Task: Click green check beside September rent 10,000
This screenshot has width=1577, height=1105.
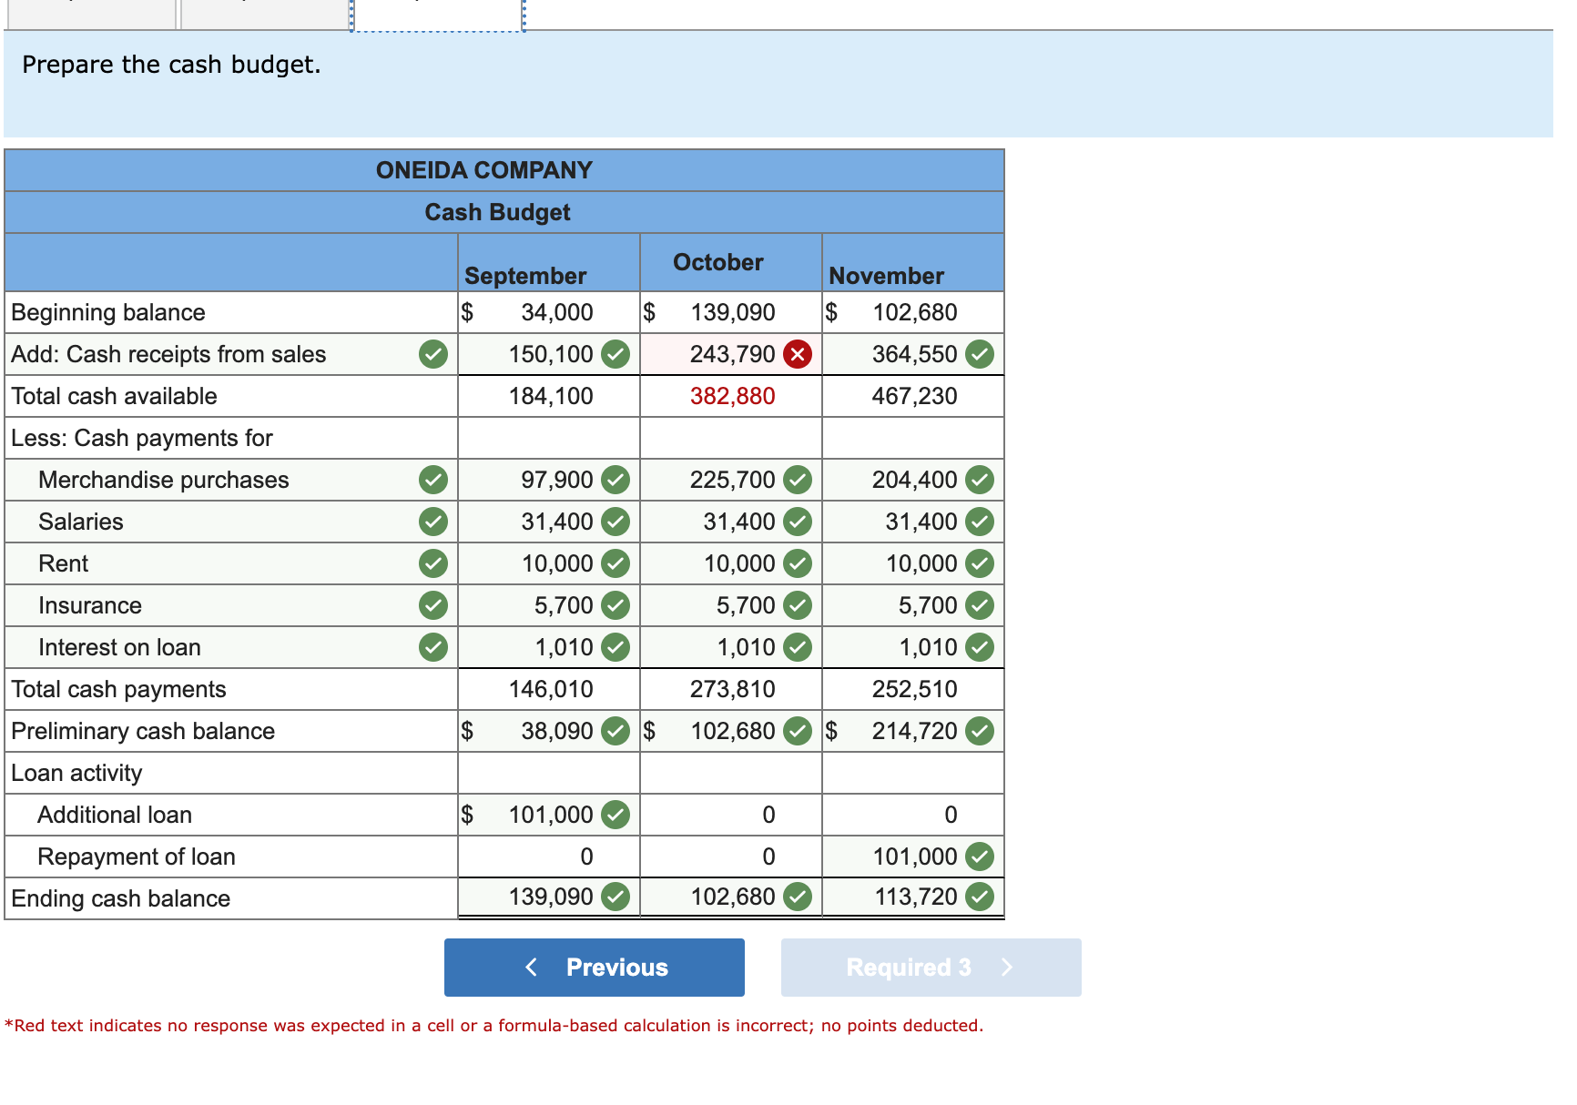Action: click(616, 563)
